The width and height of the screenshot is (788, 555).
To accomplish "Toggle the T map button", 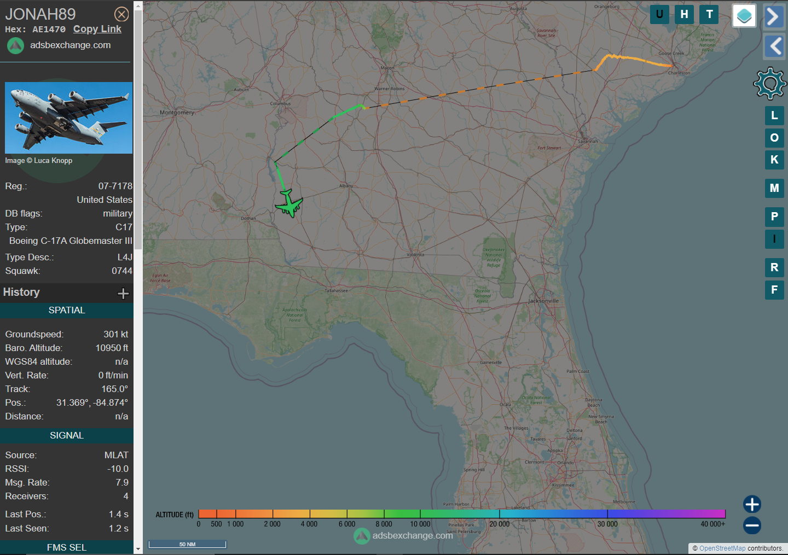I will pos(709,14).
